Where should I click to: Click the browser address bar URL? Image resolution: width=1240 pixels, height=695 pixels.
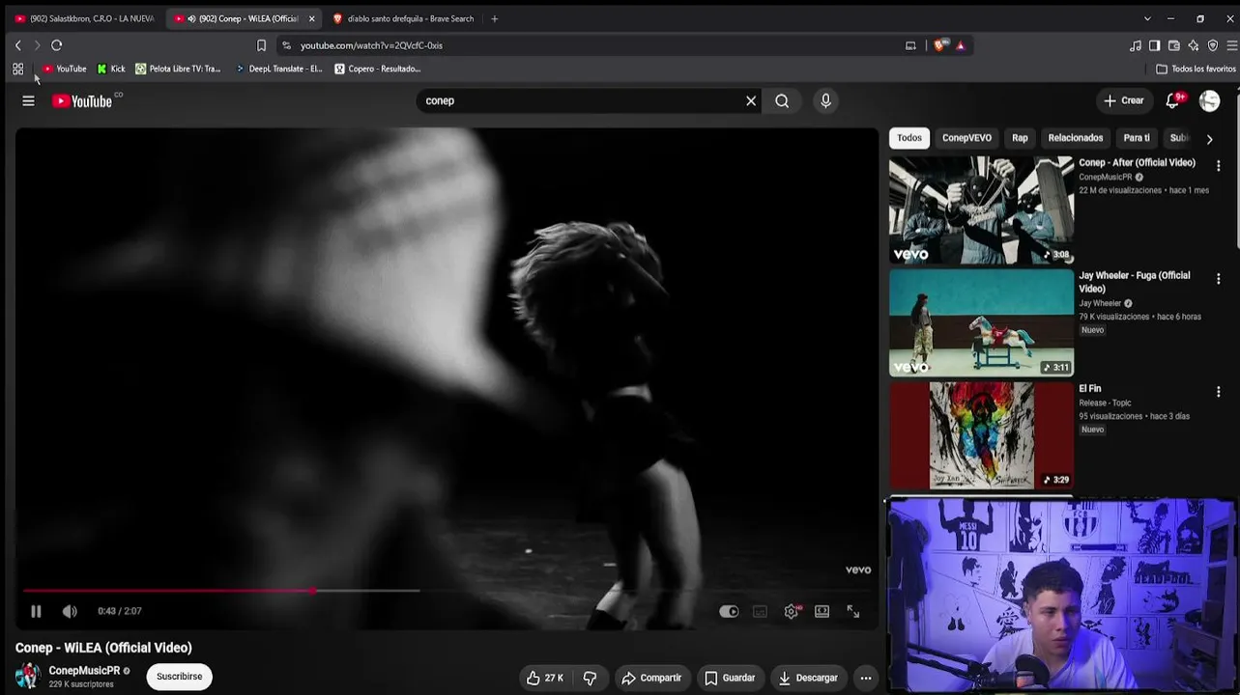pyautogui.click(x=371, y=45)
